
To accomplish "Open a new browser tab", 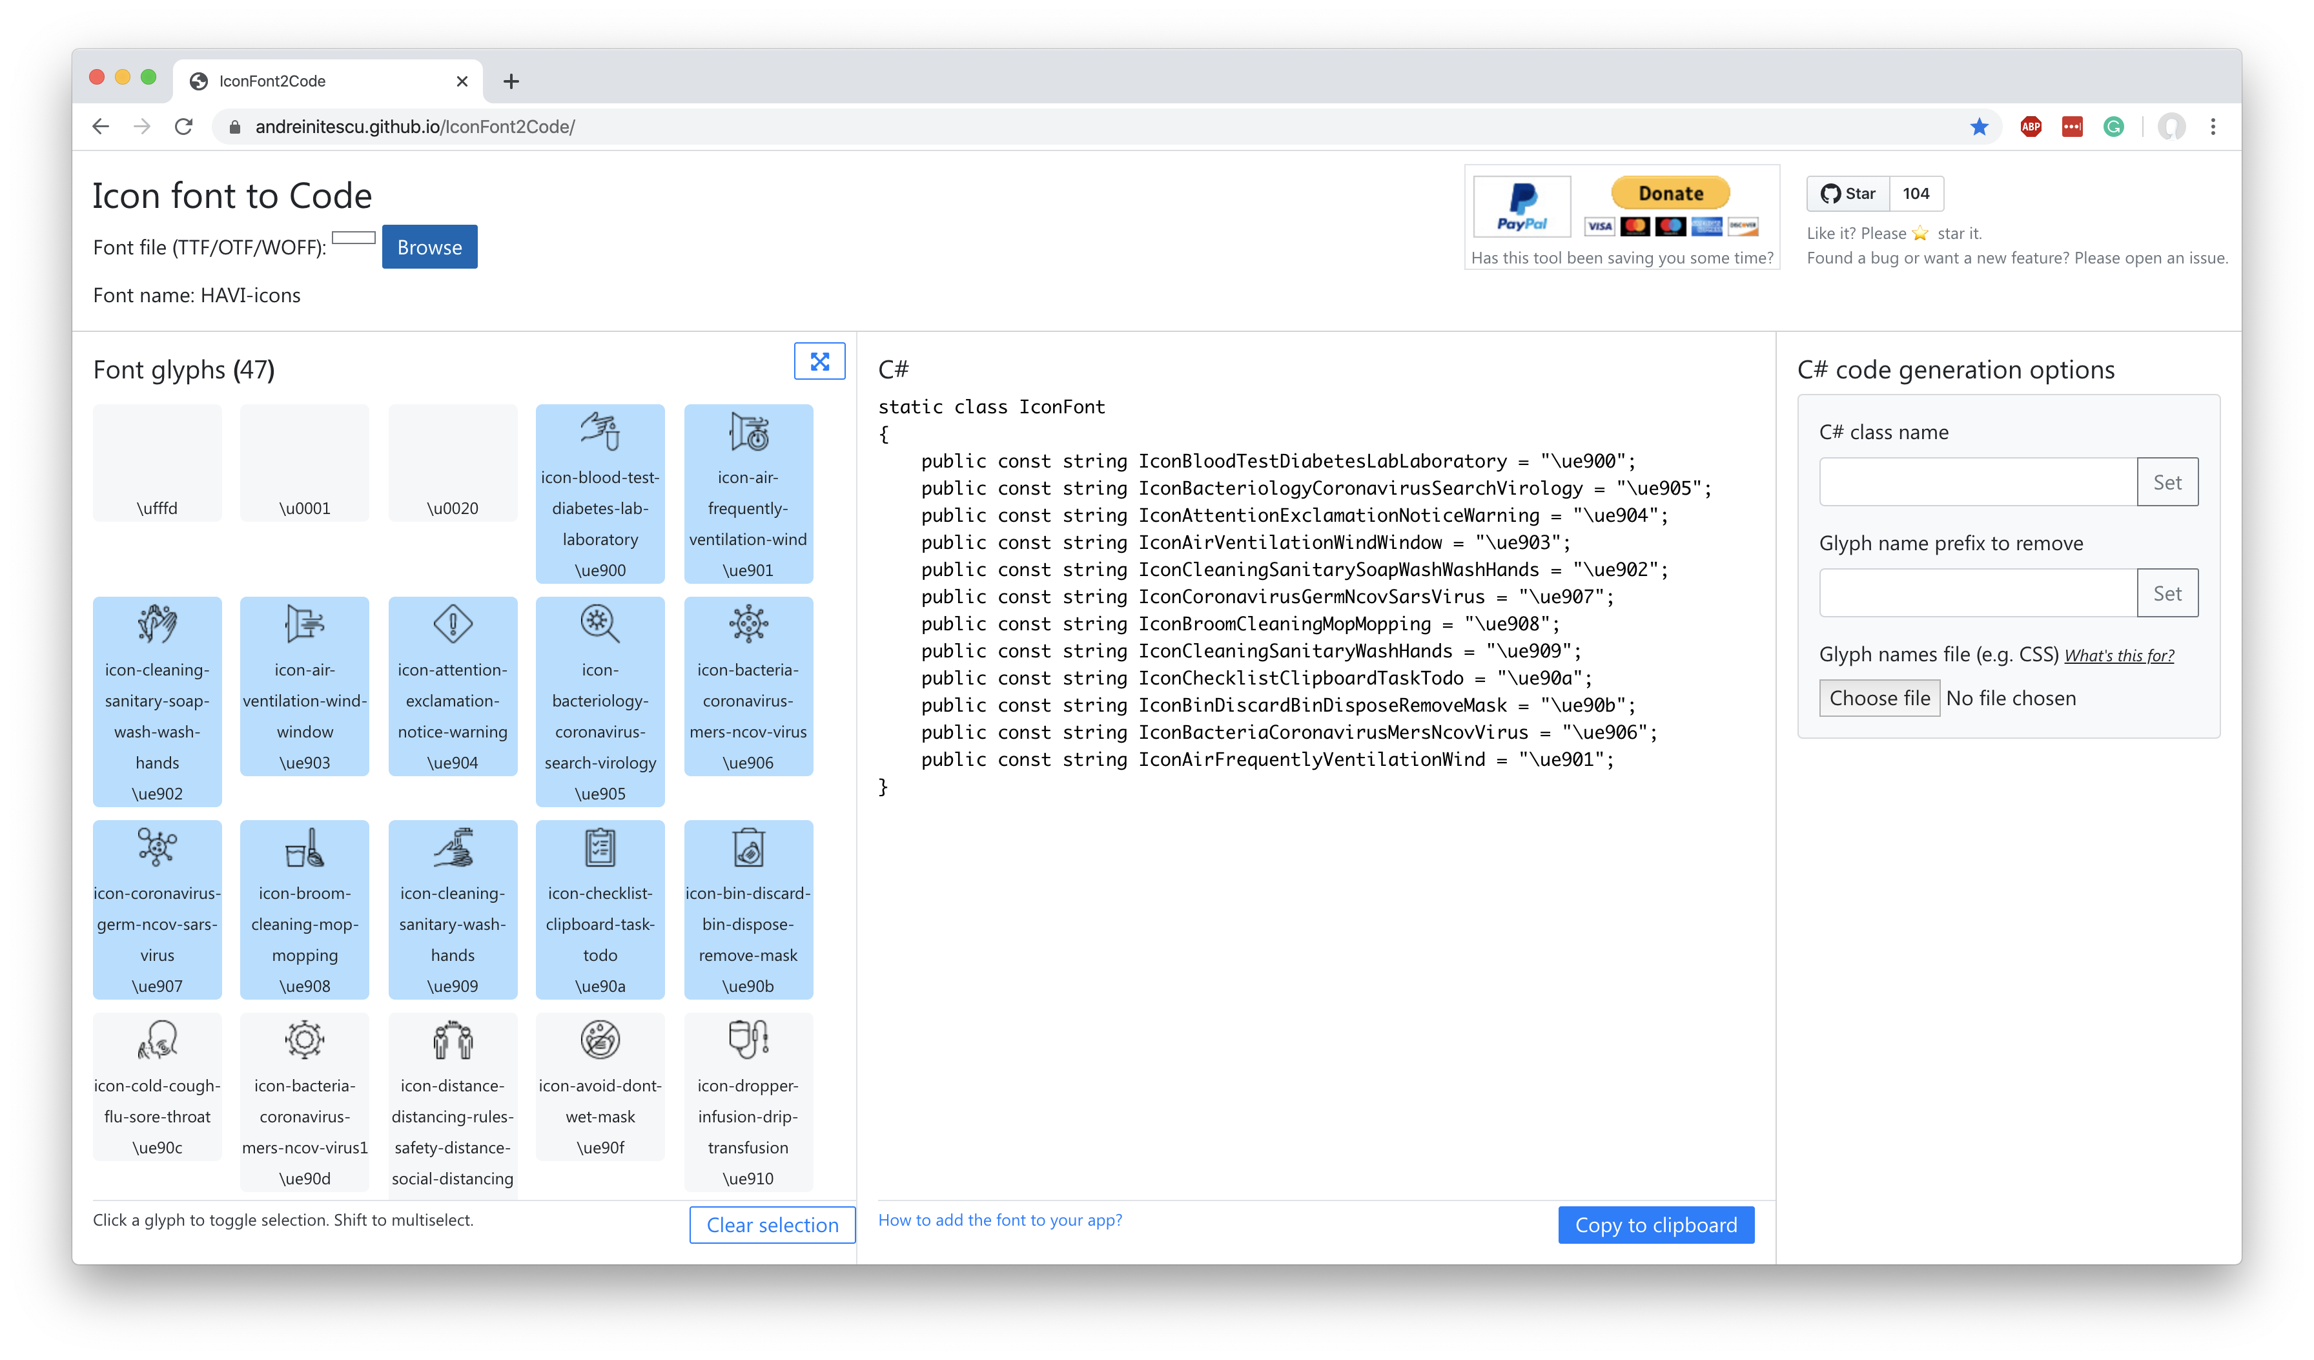I will pyautogui.click(x=511, y=81).
